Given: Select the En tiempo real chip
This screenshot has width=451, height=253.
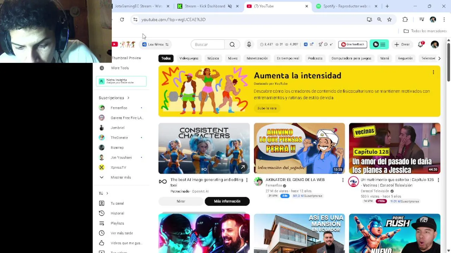Looking at the screenshot, I should [x=288, y=58].
